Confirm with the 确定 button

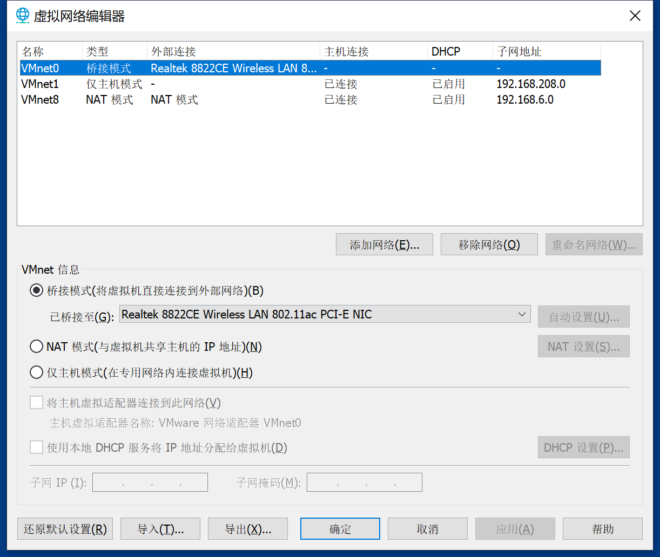click(x=340, y=529)
